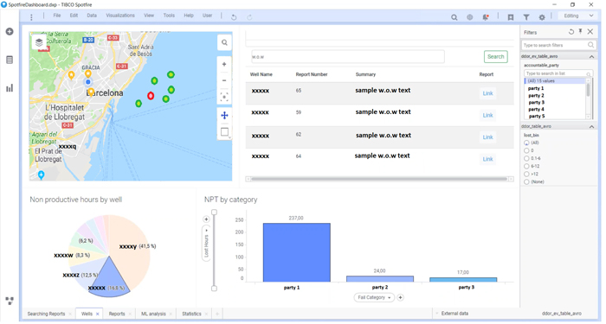Open the Lost Hours axis selector
Screen dimensions: 606x324
click(x=206, y=244)
